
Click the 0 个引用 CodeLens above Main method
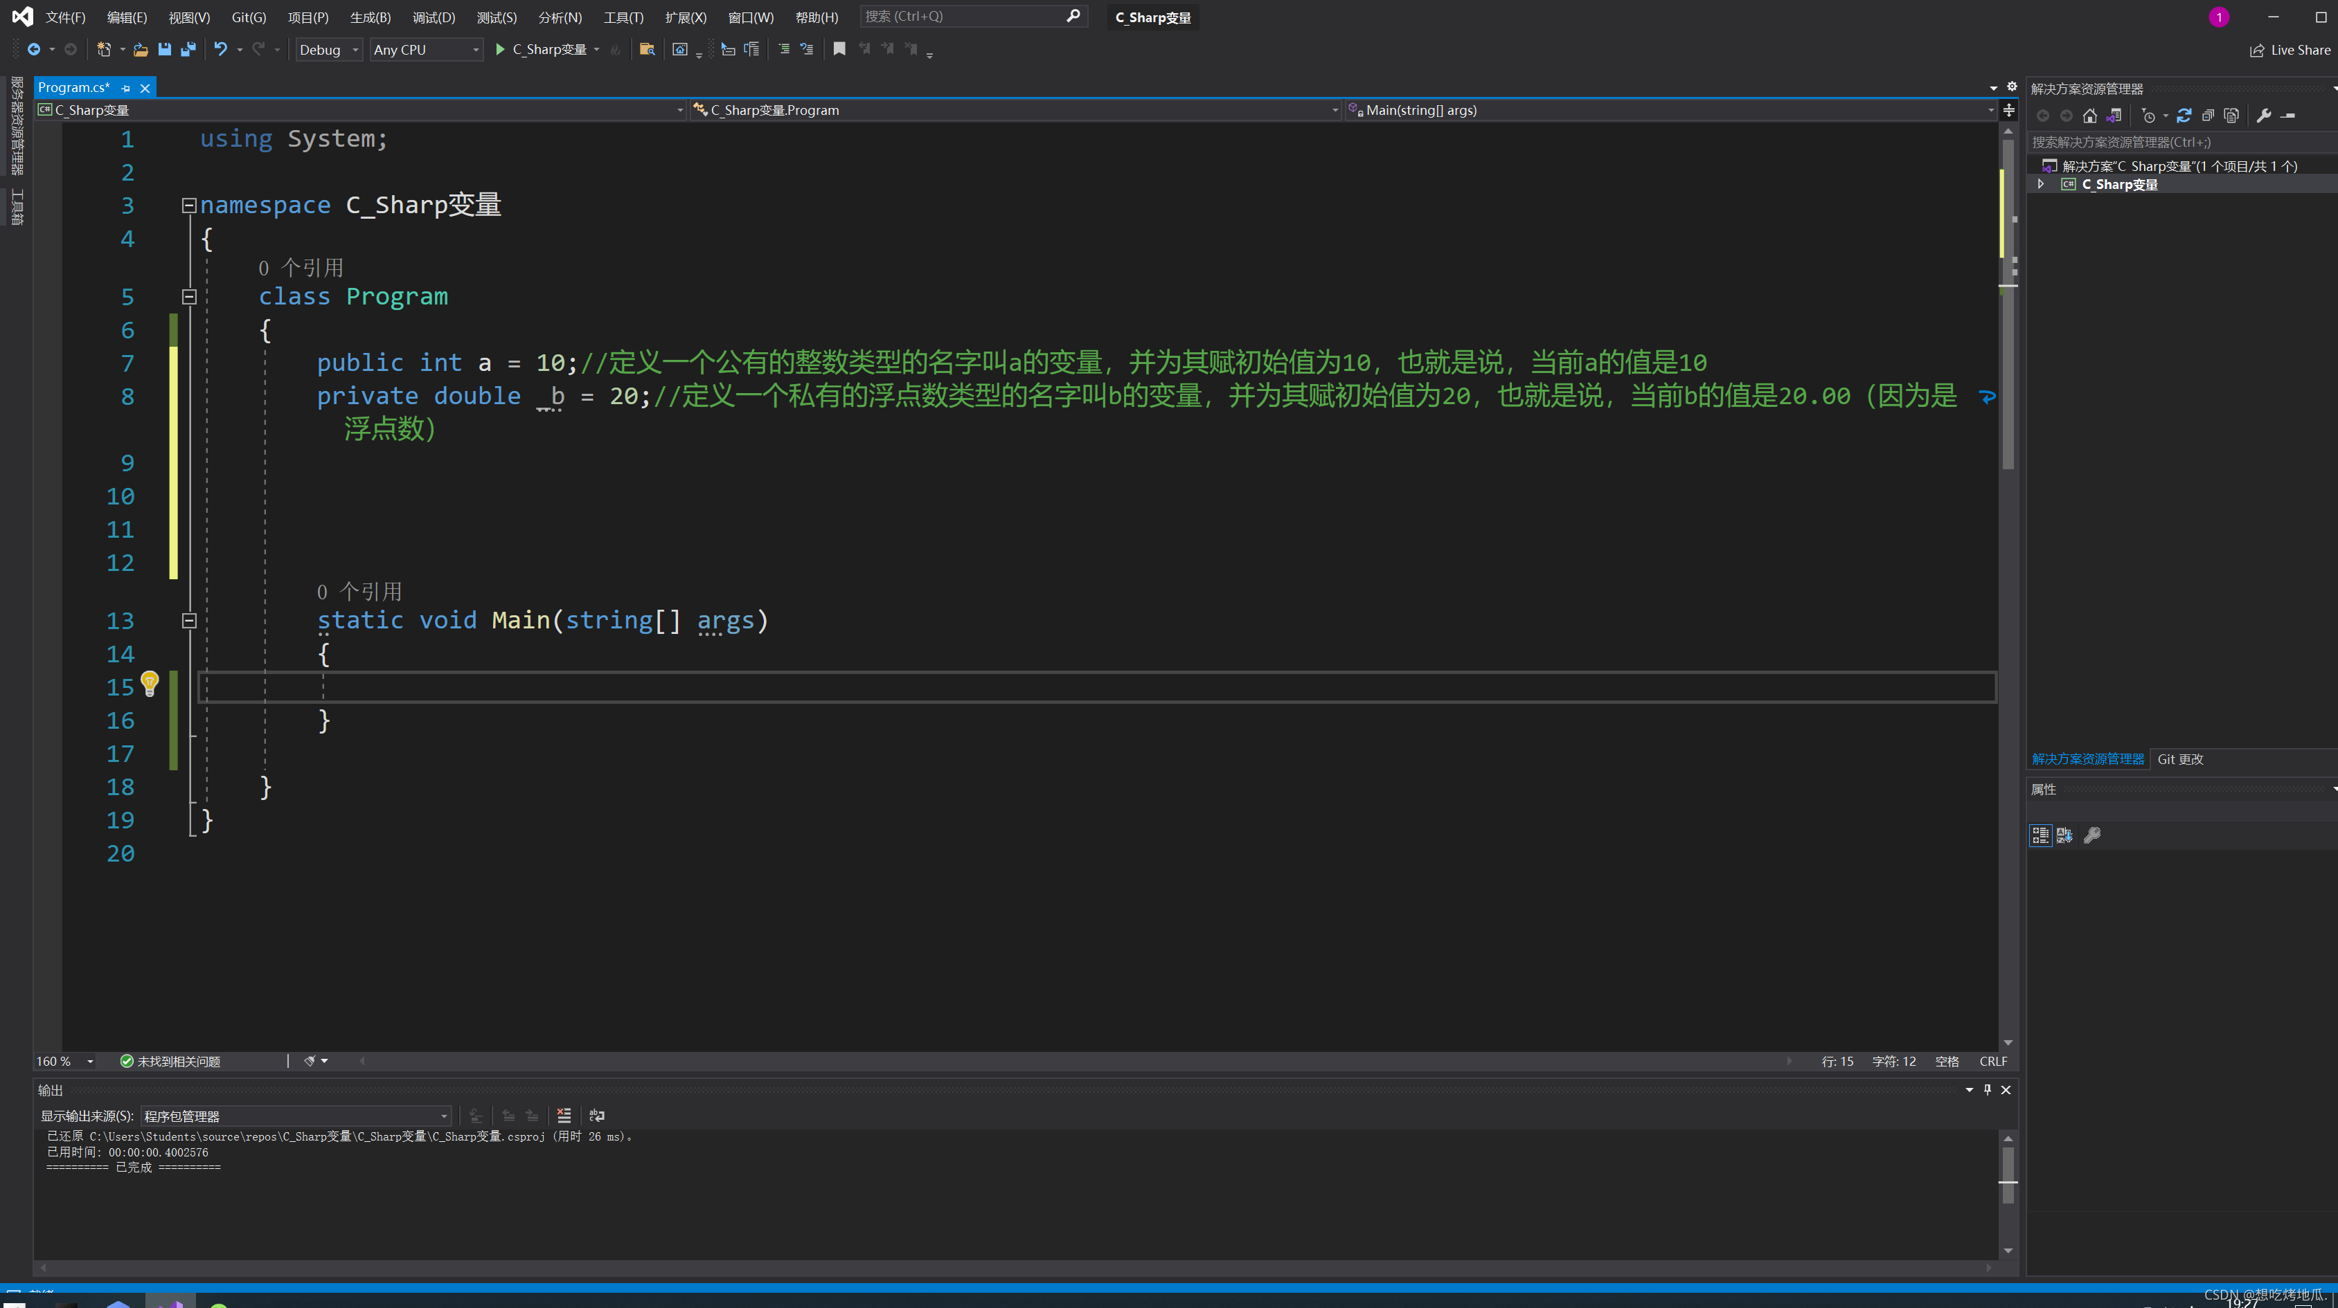click(x=359, y=592)
